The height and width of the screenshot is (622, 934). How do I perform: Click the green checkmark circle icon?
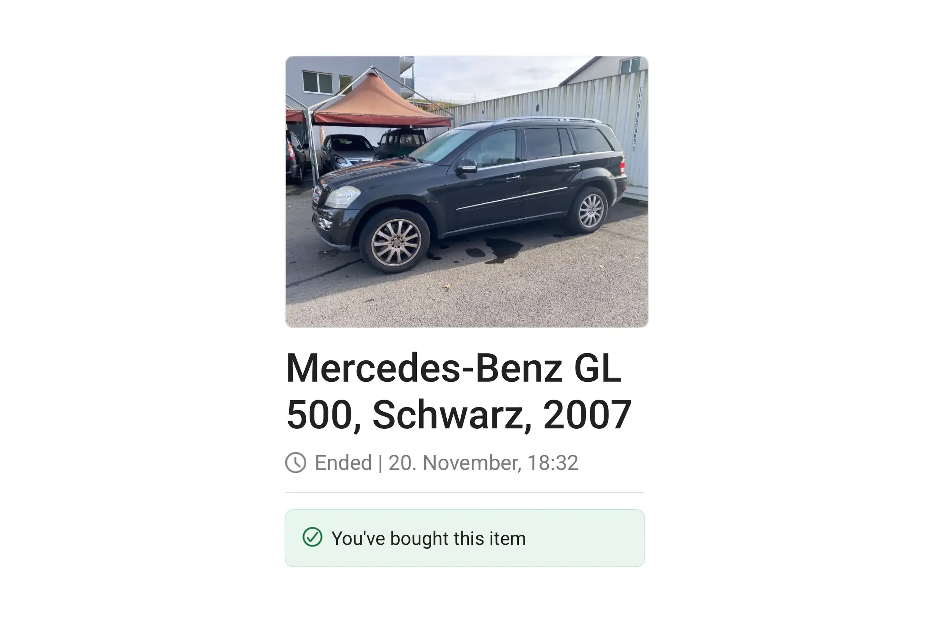click(312, 537)
